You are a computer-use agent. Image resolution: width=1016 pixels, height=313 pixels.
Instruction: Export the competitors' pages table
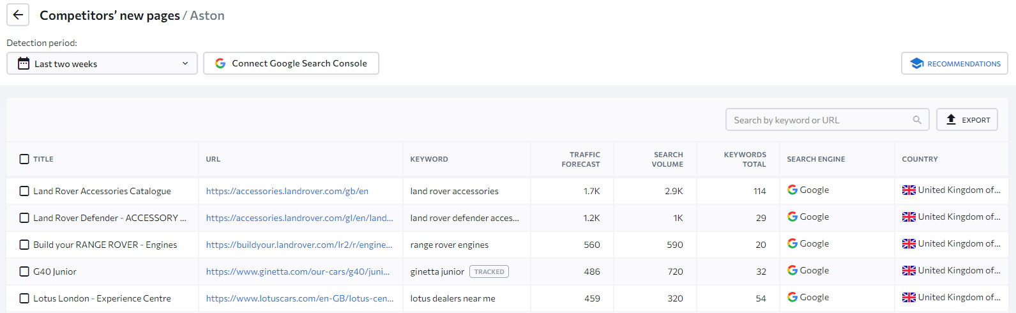tap(967, 119)
